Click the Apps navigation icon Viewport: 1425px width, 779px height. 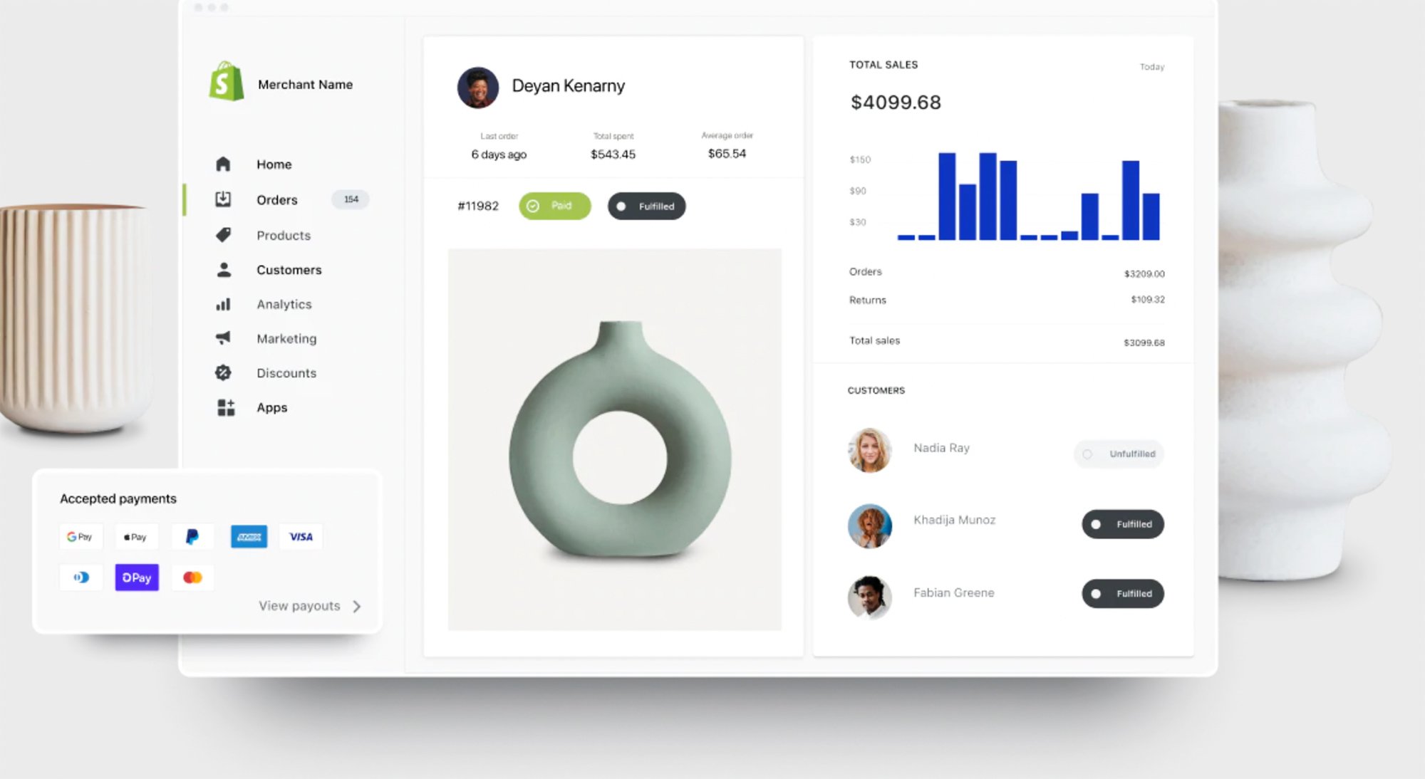[x=224, y=407]
